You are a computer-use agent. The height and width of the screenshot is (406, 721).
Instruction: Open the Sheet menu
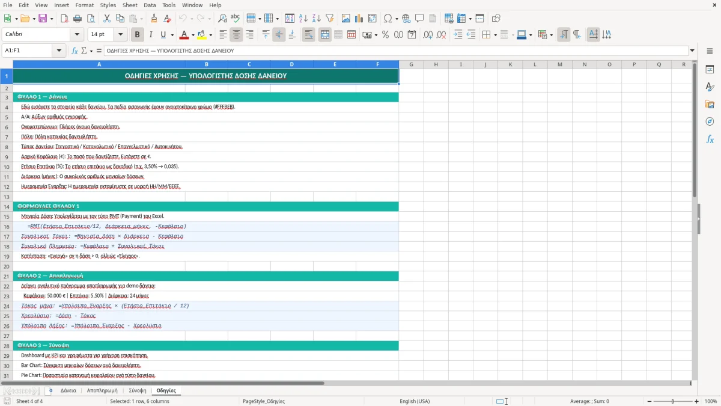(130, 5)
